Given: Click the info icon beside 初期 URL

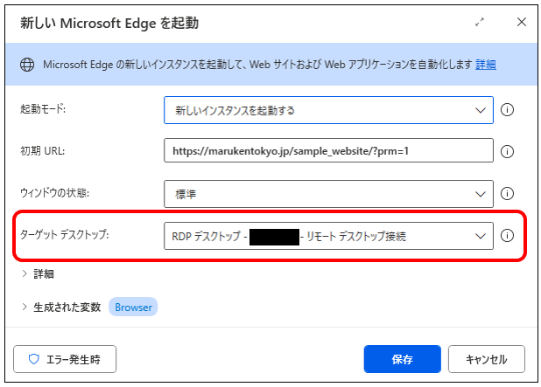Looking at the screenshot, I should 507,151.
